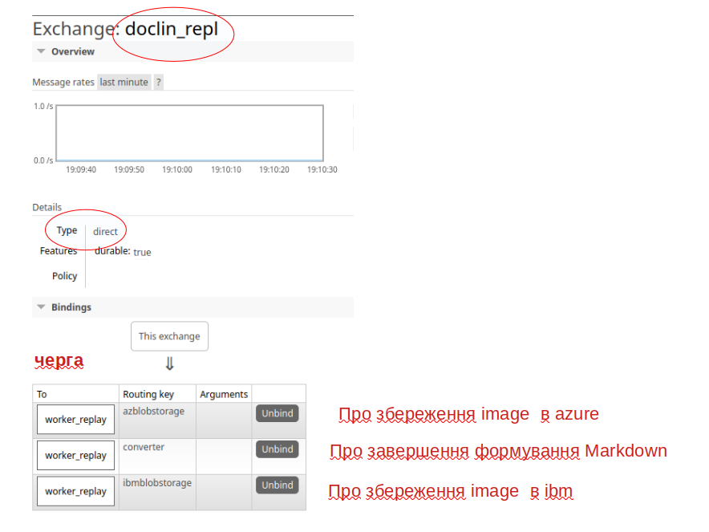Click the "Arguments" column header

pyautogui.click(x=224, y=394)
